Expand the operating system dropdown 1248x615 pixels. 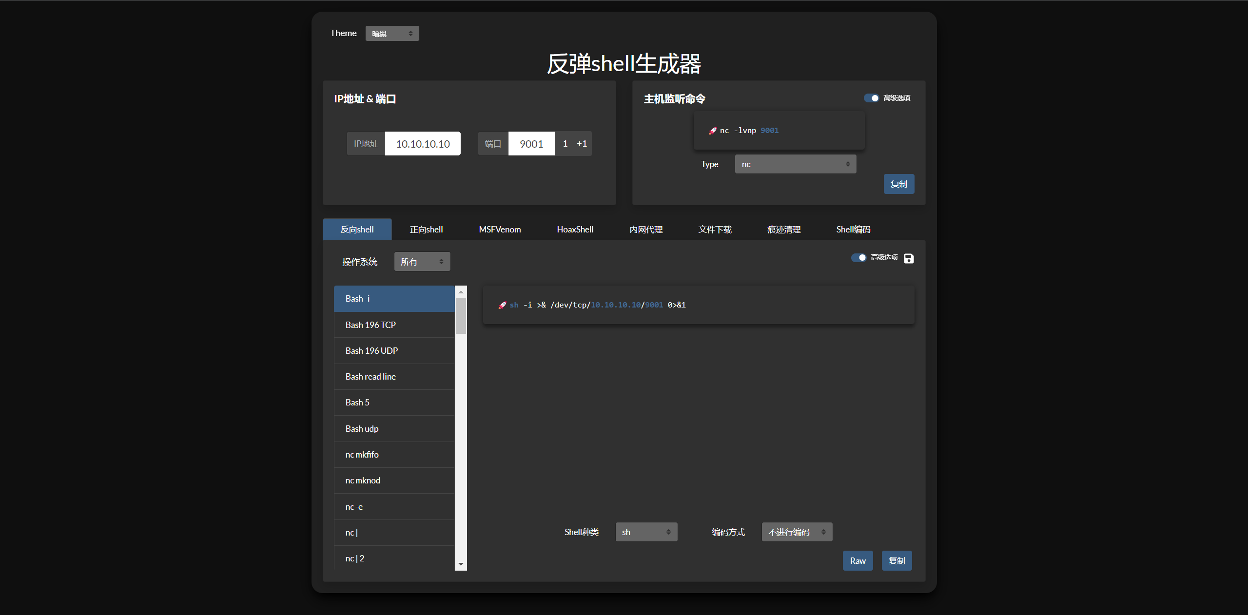tap(422, 262)
